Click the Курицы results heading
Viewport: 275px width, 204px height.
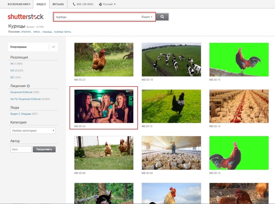tap(17, 26)
